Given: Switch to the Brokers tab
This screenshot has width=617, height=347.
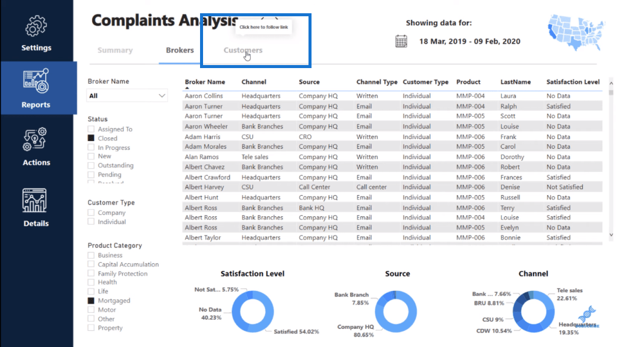Looking at the screenshot, I should (180, 50).
